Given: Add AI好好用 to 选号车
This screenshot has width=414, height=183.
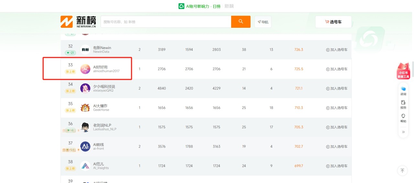Looking at the screenshot, I should tap(337, 69).
